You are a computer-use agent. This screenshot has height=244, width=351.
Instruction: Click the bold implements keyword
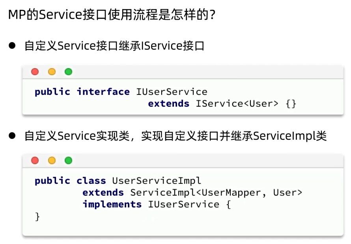[x=112, y=205]
